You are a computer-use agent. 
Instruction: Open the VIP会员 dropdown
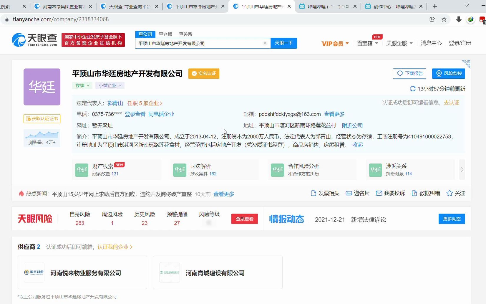pyautogui.click(x=335, y=44)
